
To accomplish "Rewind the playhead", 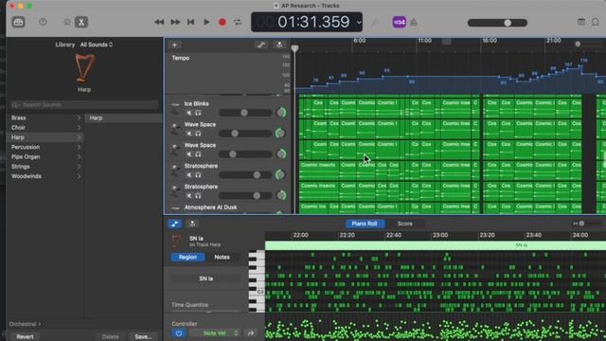I will pos(159,22).
